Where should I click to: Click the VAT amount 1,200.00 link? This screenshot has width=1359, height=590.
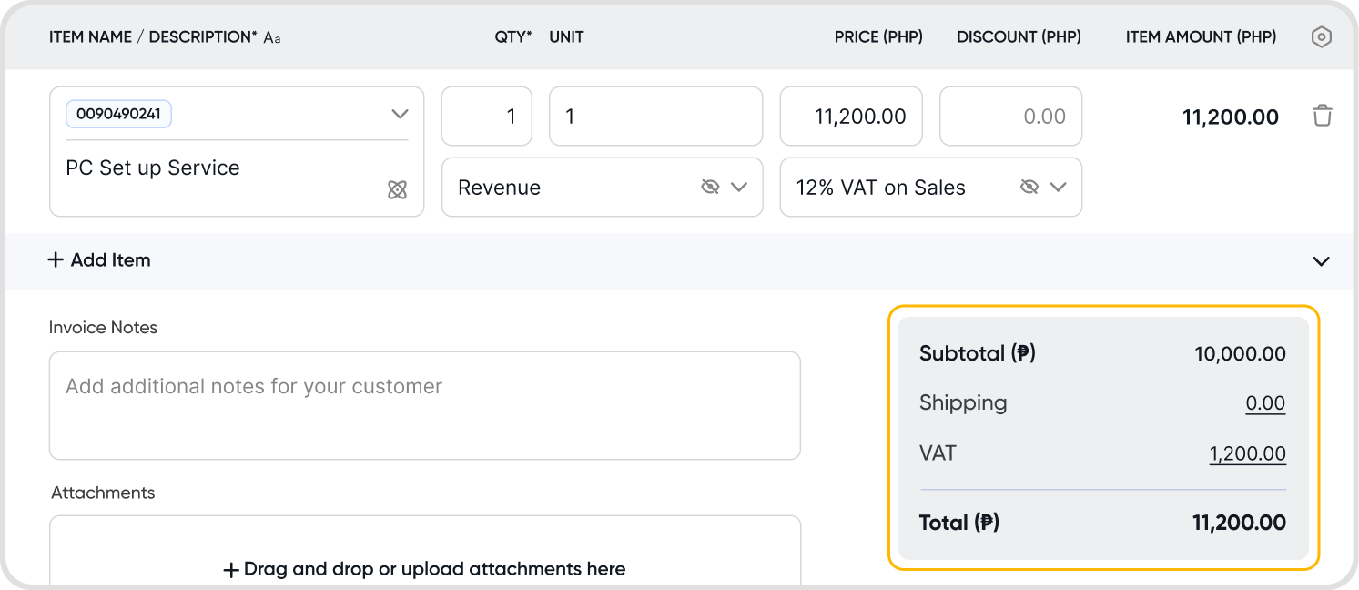[1247, 453]
